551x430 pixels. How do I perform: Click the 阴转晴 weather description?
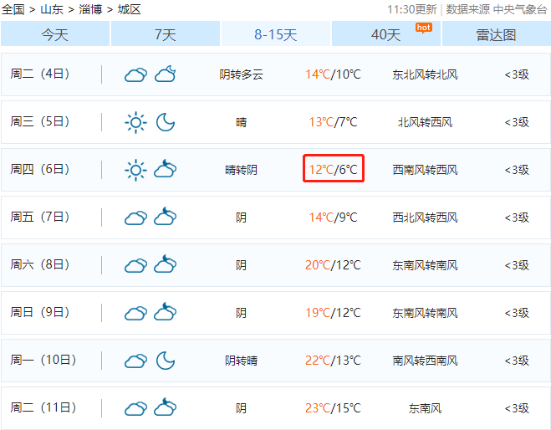pos(241,361)
